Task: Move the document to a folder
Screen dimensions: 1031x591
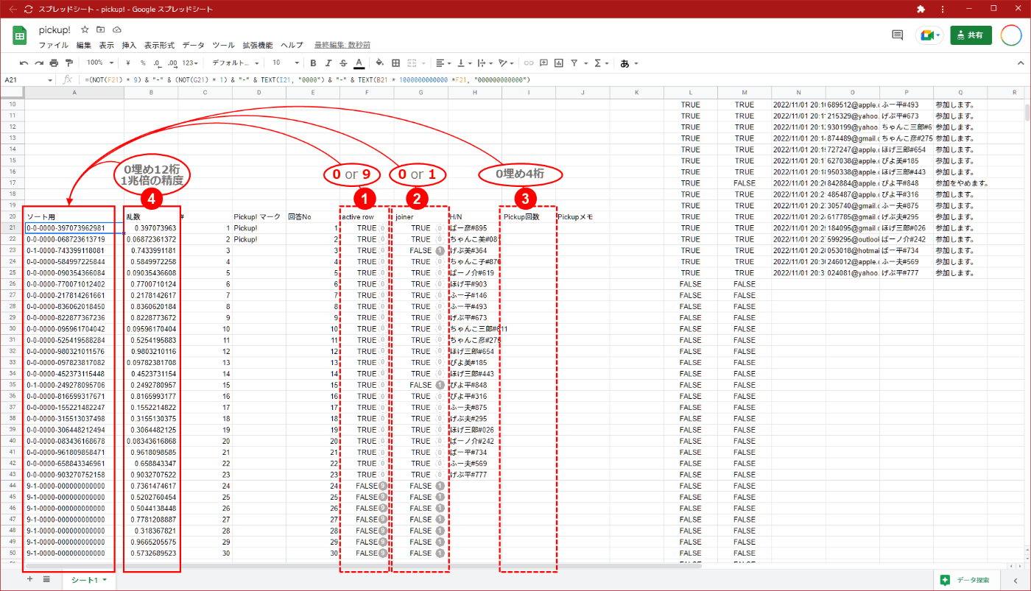Action: coord(101,29)
